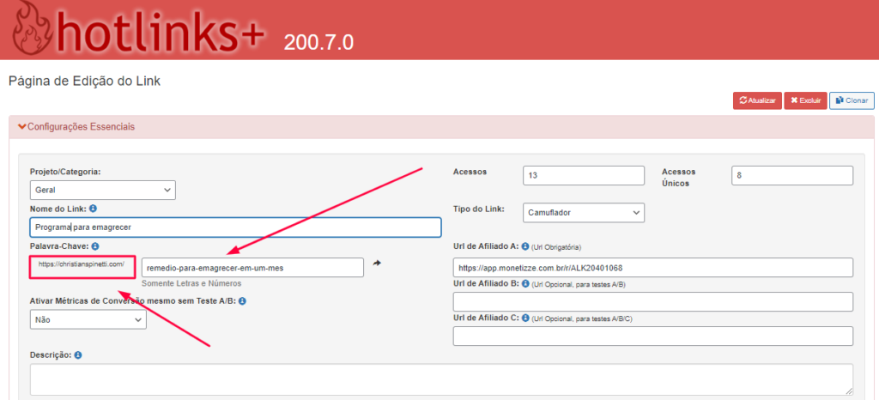This screenshot has width=879, height=400.
Task: Focus the Nome do Link input field
Action: point(235,227)
